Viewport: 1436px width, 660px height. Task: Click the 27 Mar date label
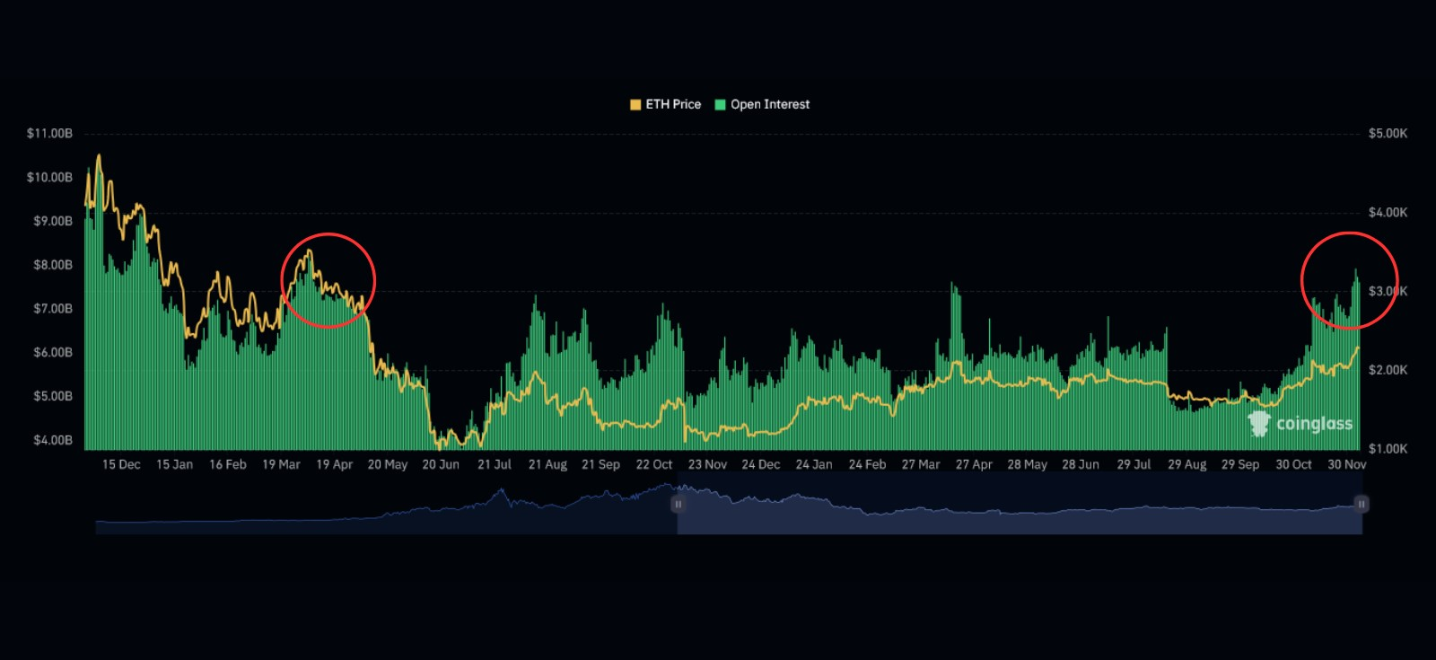[x=921, y=465]
